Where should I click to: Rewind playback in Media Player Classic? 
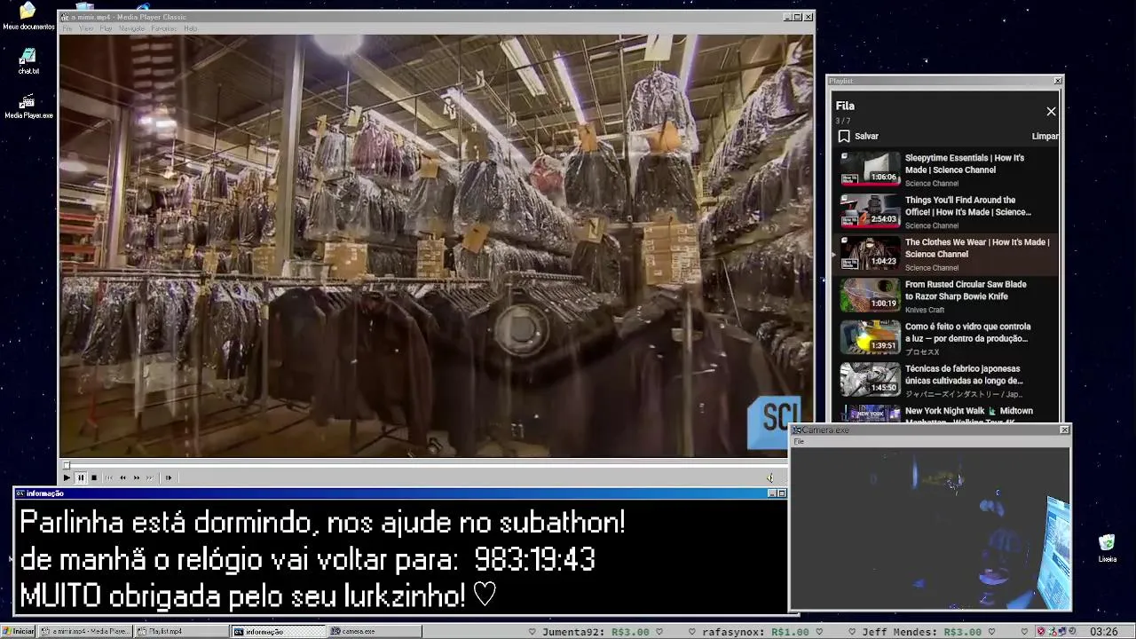[123, 477]
